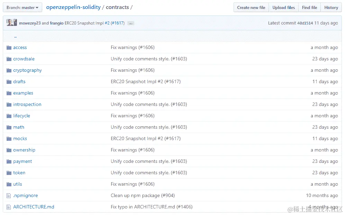Click the drafts folder icon
Image resolution: width=345 pixels, height=215 pixels.
9,82
